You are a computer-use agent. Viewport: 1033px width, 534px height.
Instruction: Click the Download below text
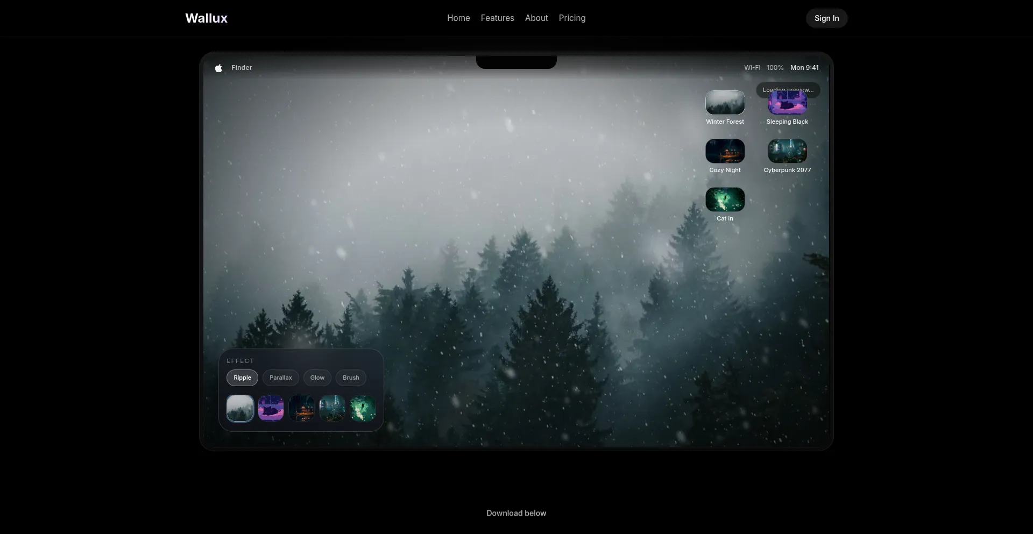tap(516, 513)
